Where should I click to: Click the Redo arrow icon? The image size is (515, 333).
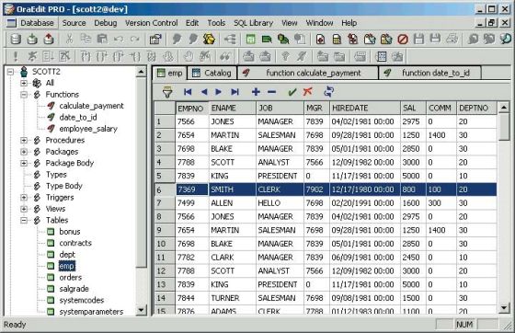(x=134, y=40)
